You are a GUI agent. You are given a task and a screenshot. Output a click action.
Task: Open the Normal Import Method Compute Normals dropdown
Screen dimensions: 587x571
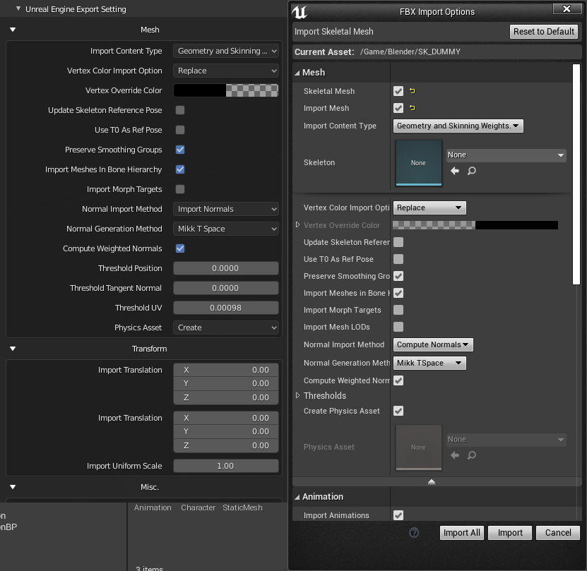coord(432,344)
